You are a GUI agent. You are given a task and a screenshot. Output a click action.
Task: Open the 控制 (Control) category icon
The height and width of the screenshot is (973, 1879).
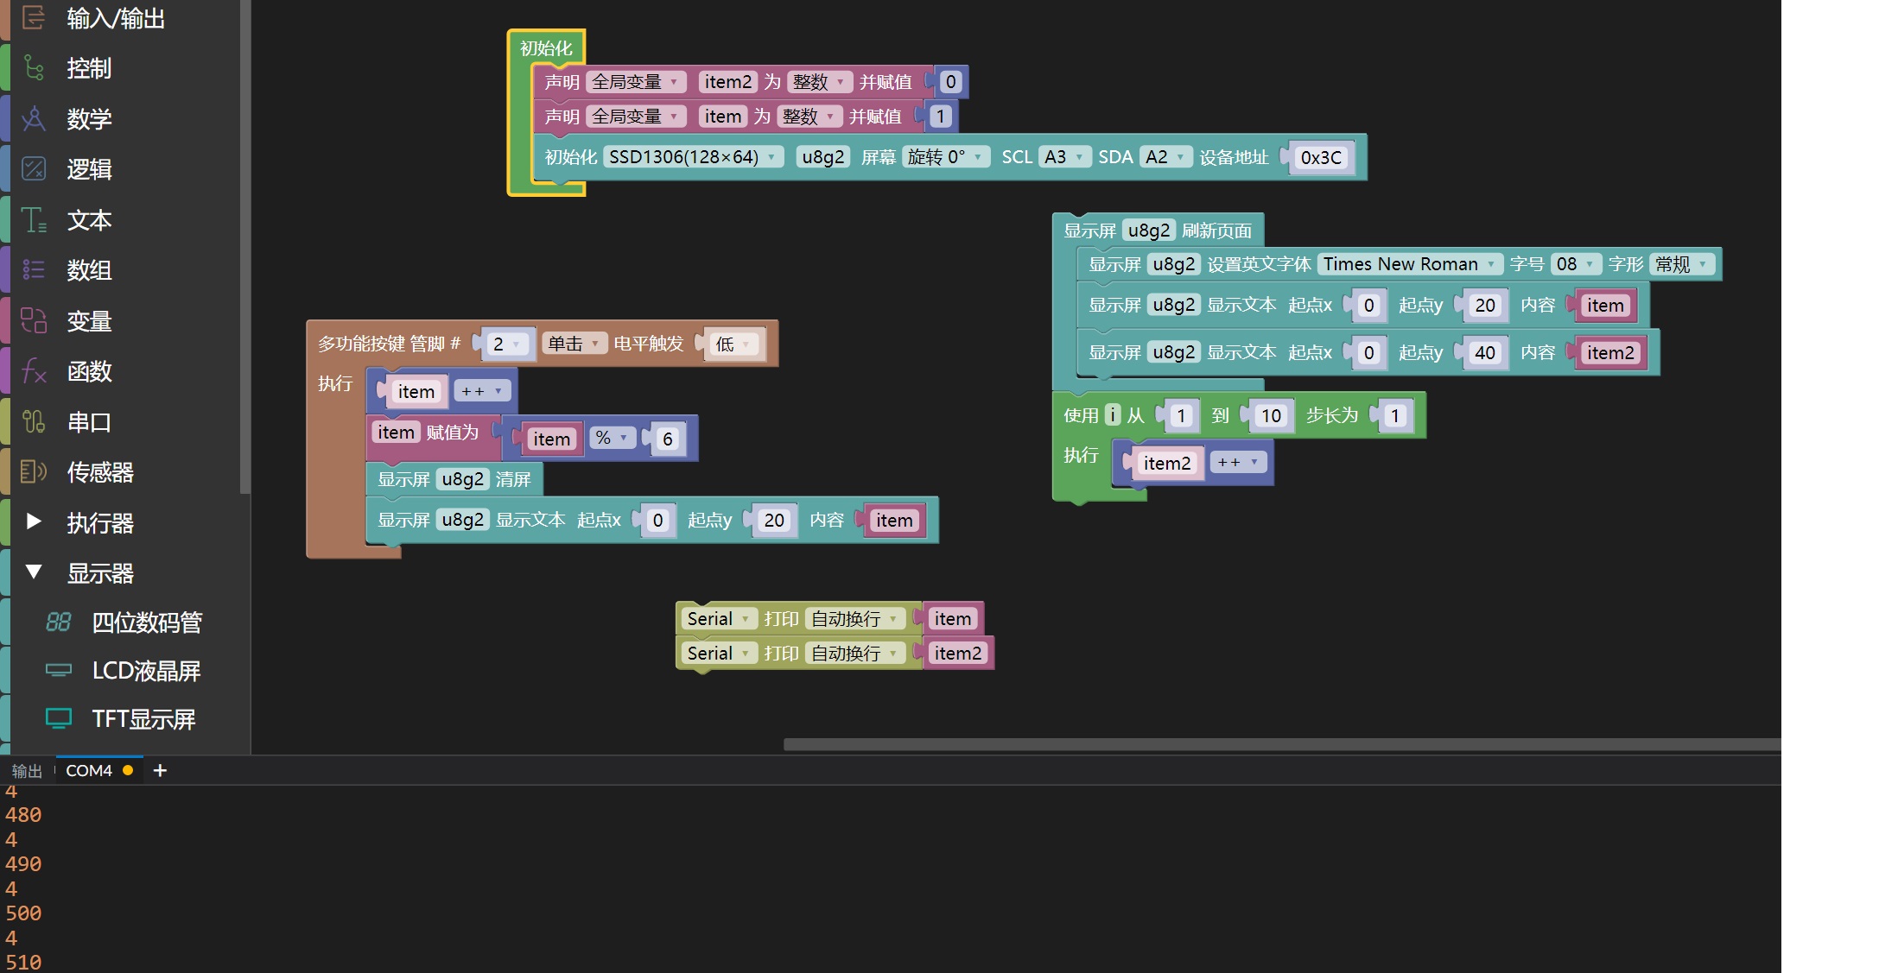coord(33,68)
